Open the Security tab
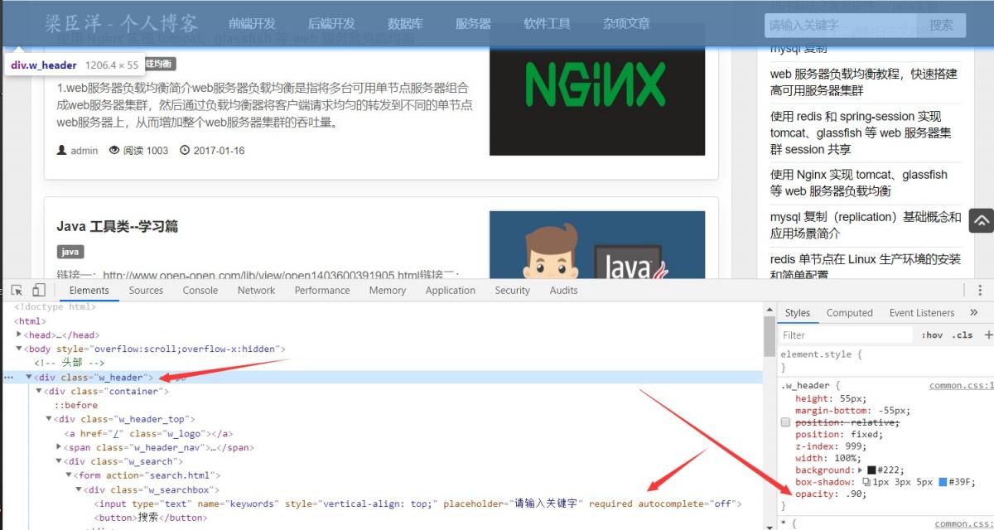Screen dimensions: 994x530 (x=513, y=291)
